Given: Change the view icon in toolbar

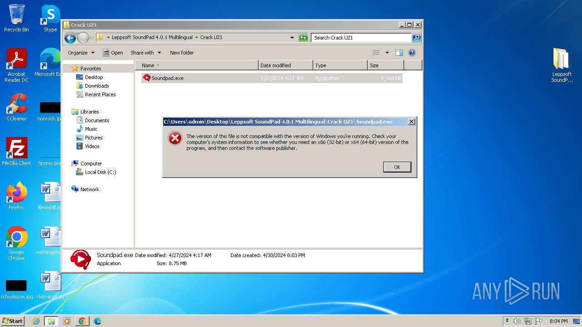Looking at the screenshot, I should (x=376, y=53).
